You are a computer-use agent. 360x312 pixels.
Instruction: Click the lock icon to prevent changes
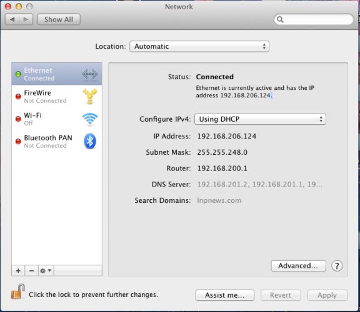click(x=18, y=292)
